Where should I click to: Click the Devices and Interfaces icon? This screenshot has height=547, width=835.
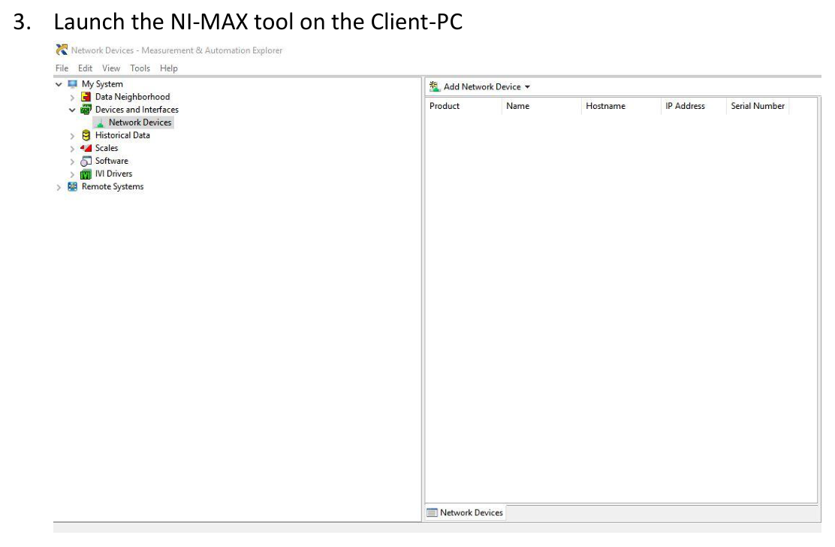click(x=86, y=110)
